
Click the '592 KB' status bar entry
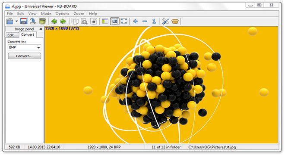(x=15, y=147)
